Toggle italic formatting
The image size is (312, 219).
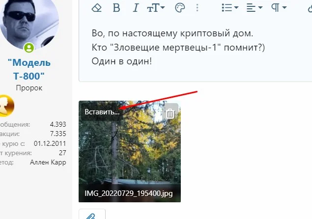coord(136,8)
